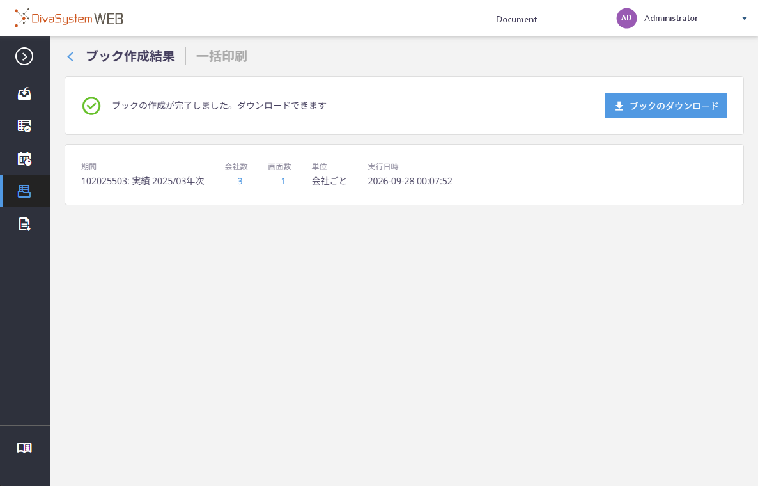Screen dimensions: 758x486
Task: Select the 一括印刷 breadcrumb label
Action: (x=221, y=56)
